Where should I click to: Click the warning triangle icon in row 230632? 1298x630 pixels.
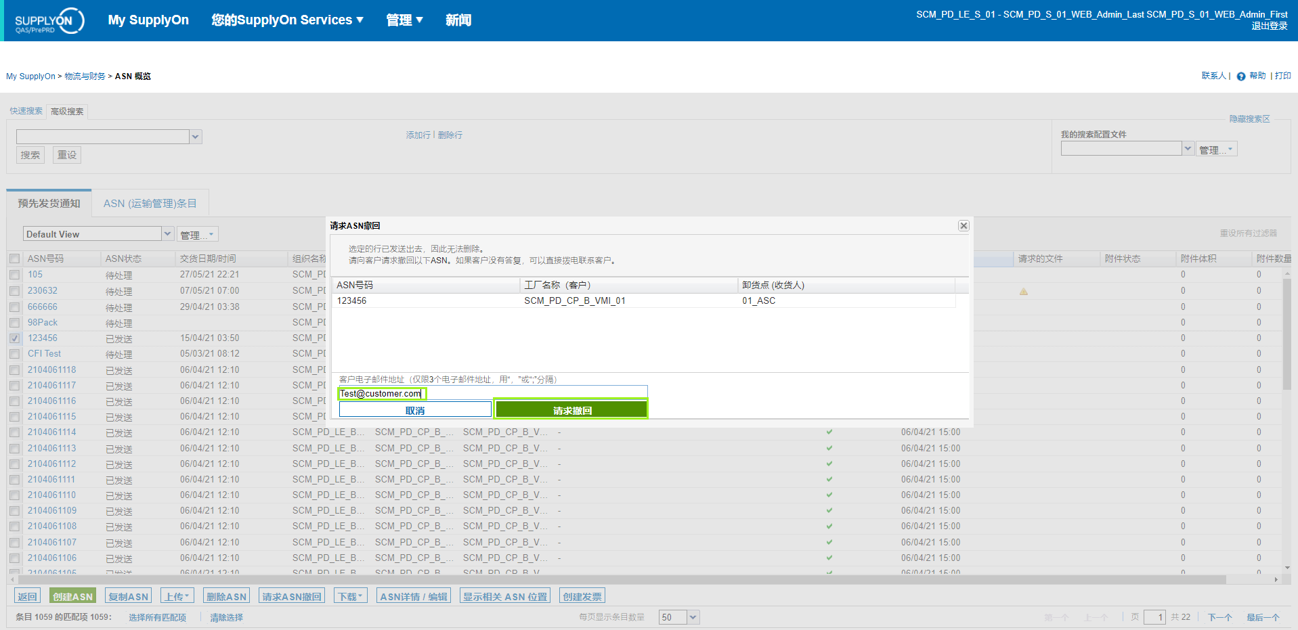click(x=1023, y=292)
